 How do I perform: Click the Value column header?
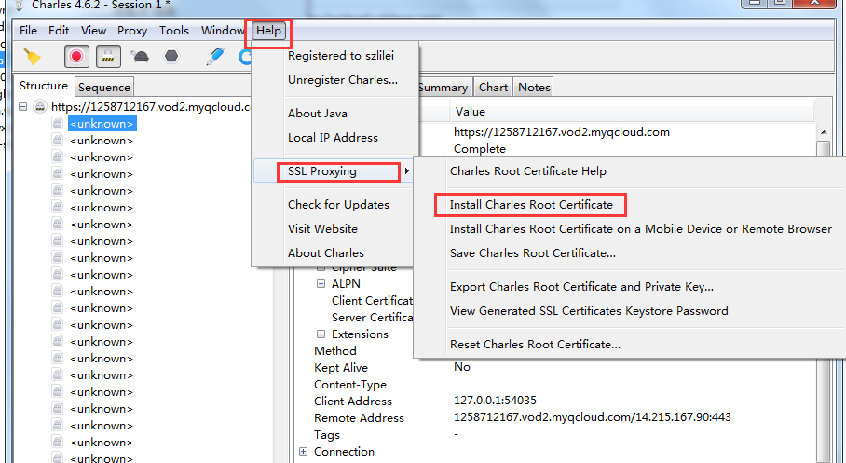[632, 111]
